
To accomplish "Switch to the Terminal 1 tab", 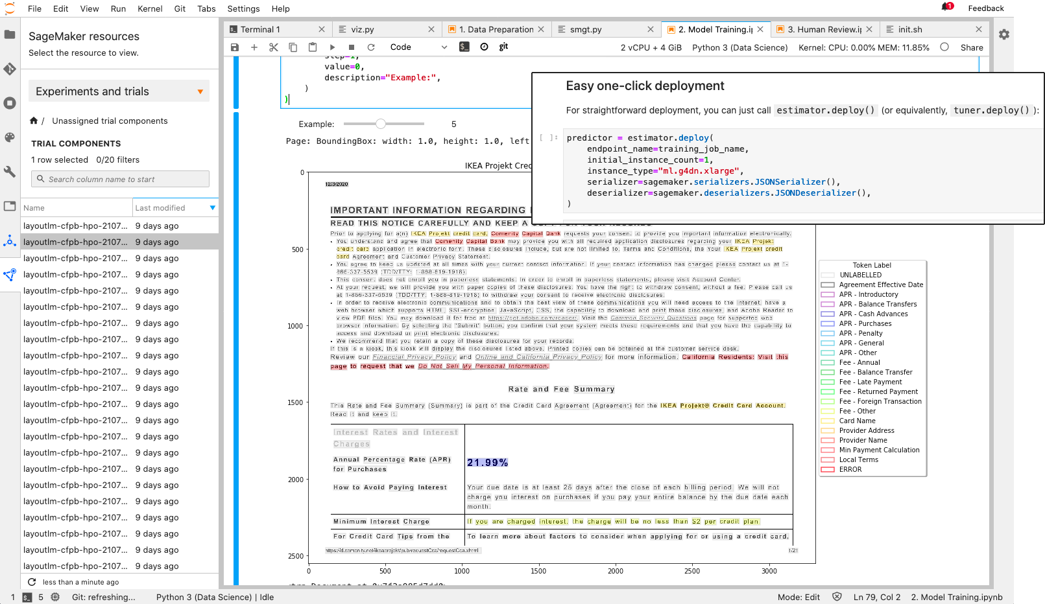I will click(x=278, y=29).
